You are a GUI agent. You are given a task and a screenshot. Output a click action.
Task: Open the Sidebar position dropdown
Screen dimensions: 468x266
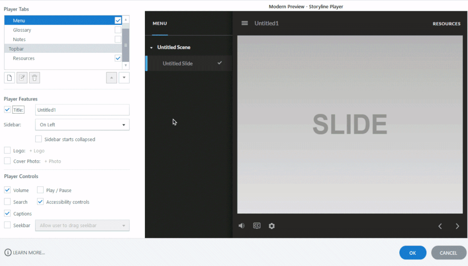[83, 125]
